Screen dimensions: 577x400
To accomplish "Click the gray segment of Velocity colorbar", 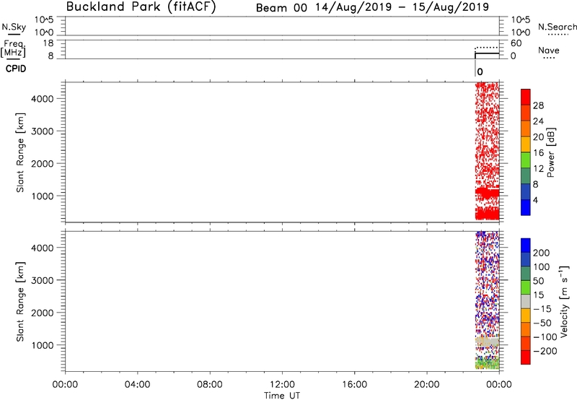I will 526,301.
